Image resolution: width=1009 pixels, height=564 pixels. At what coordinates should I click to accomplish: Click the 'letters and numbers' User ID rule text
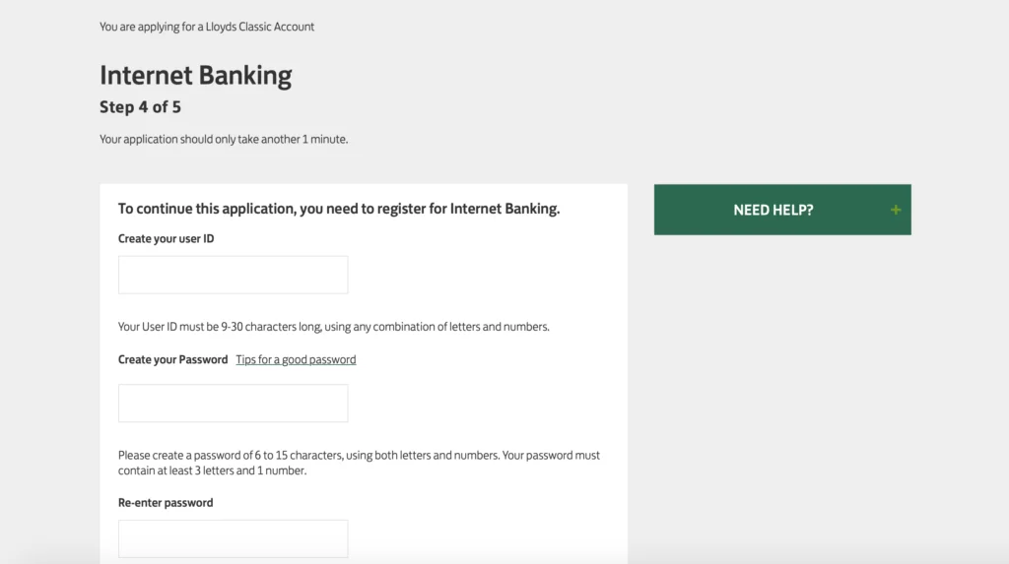coord(499,327)
